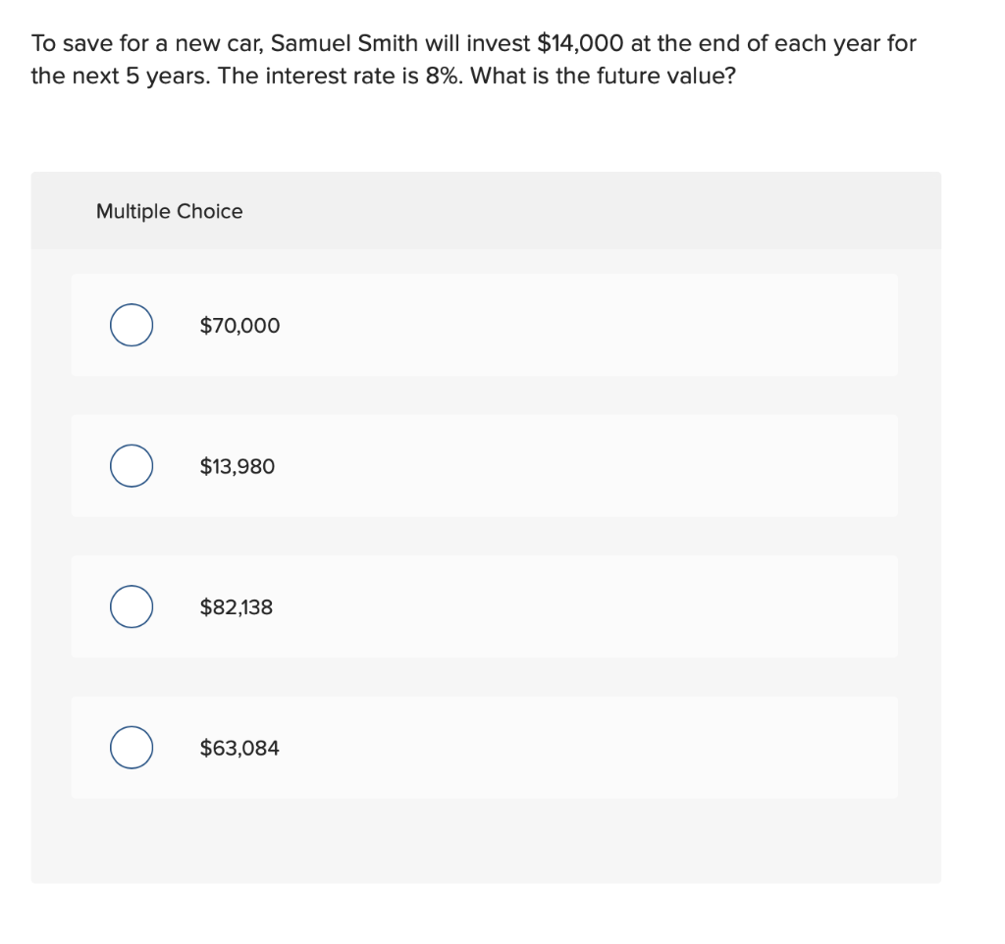Select the $70,000 radio button

point(131,326)
